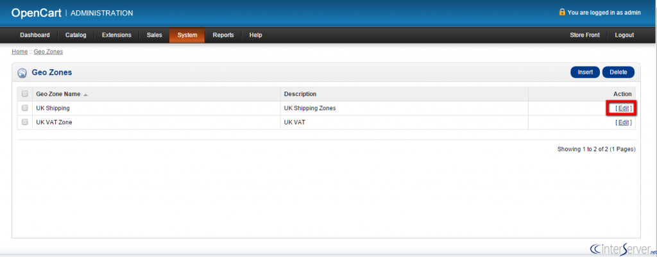Click the Geo Zones breadcrumb link

click(48, 52)
